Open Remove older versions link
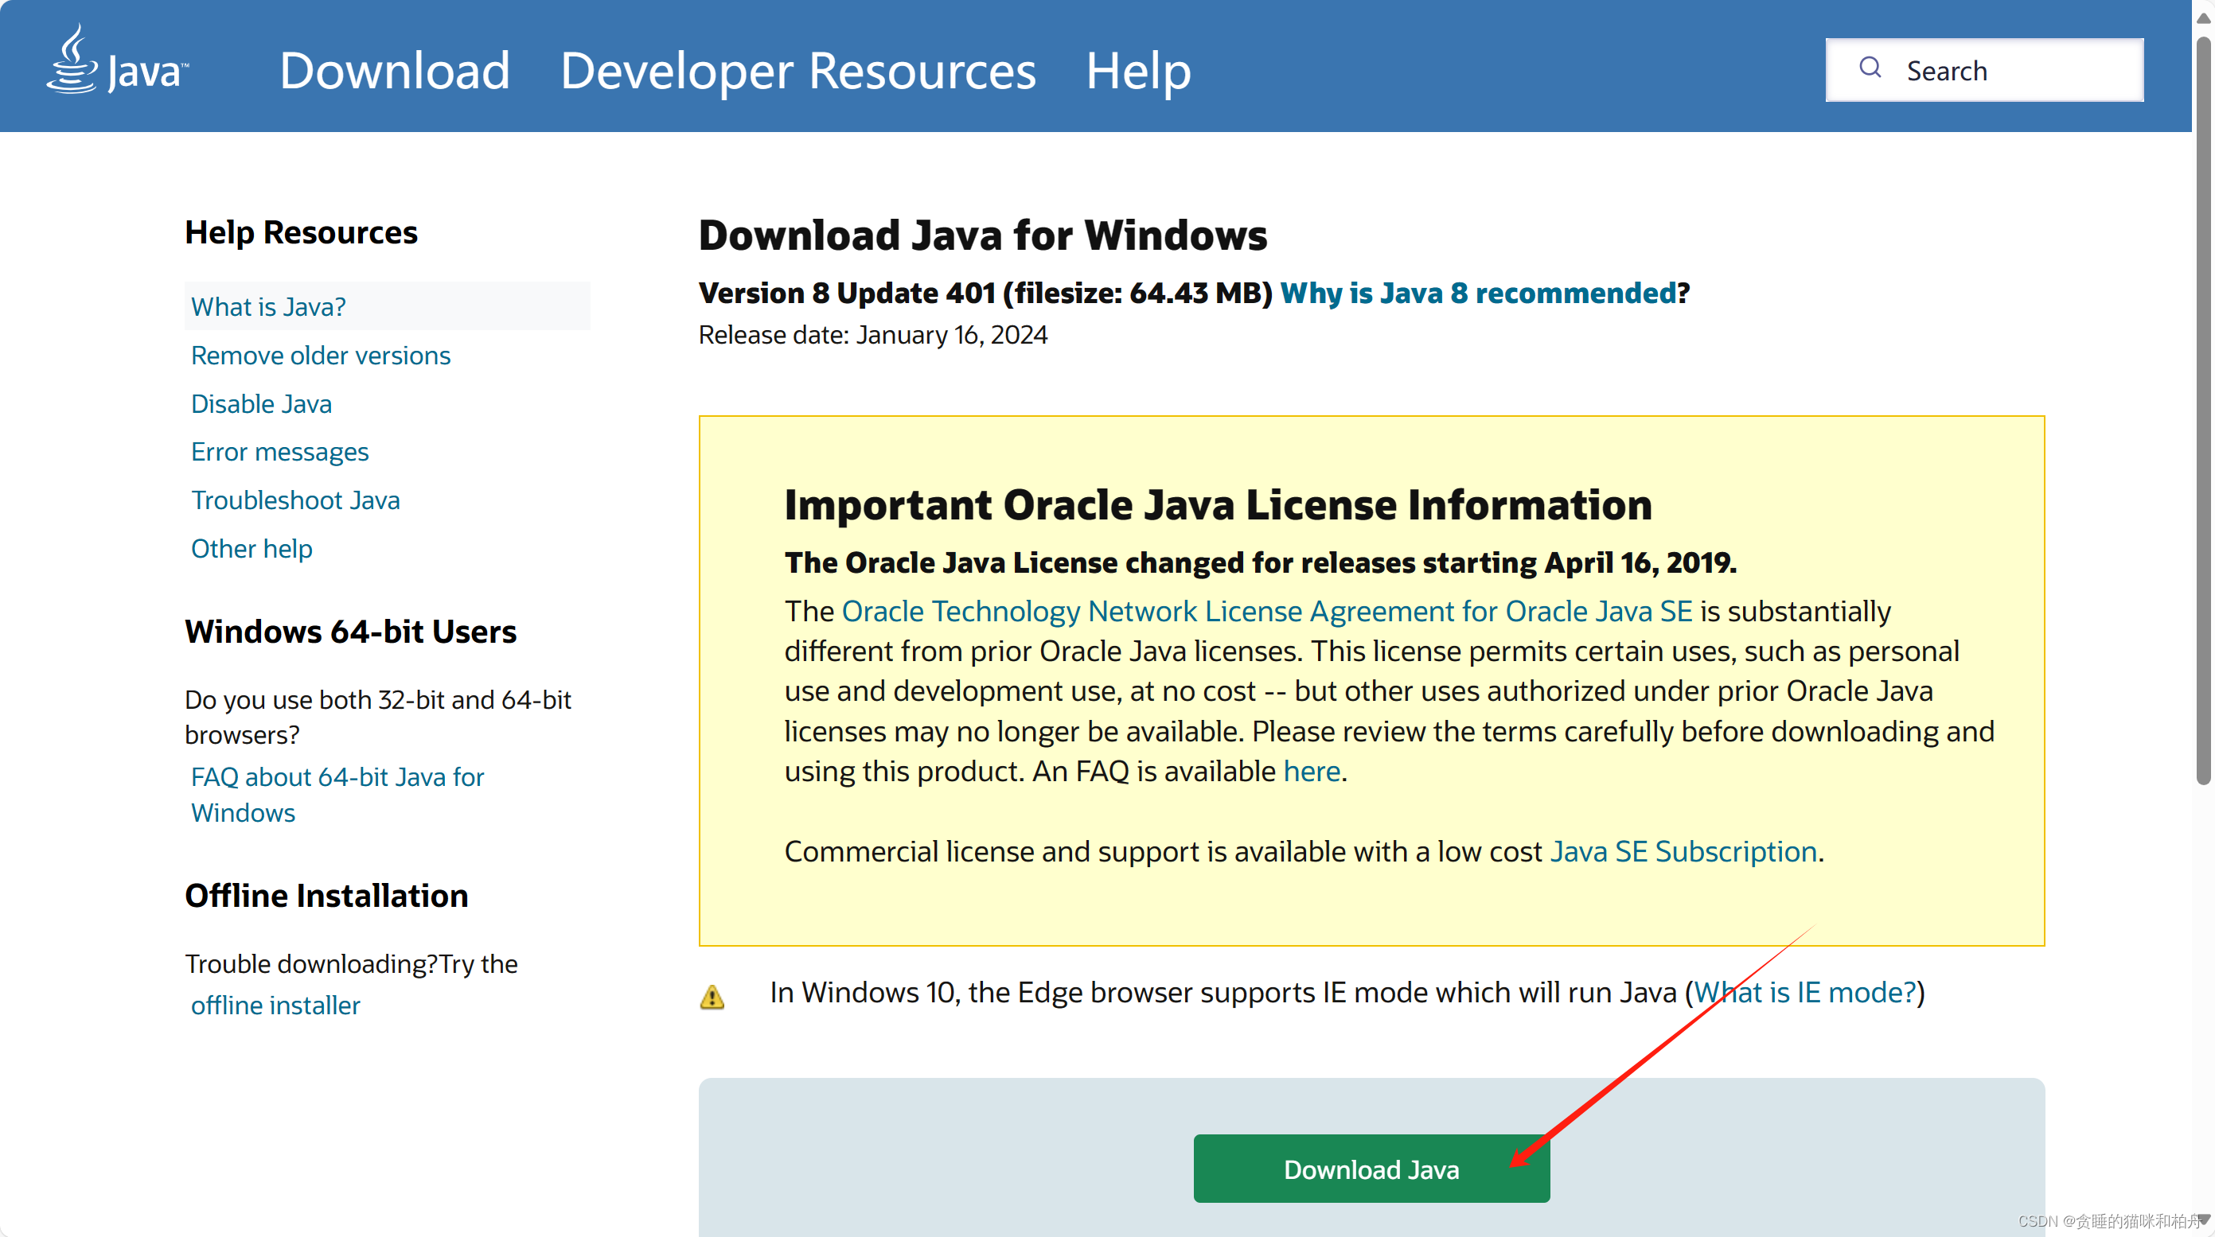This screenshot has width=2215, height=1237. (320, 355)
